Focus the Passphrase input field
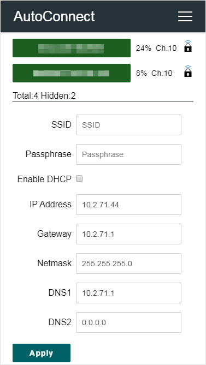This screenshot has width=206, height=365. (128, 154)
